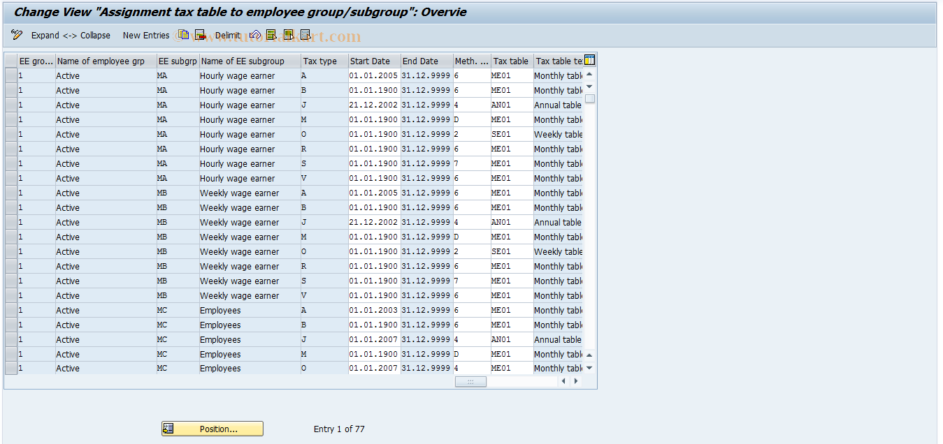This screenshot has width=943, height=444.
Task: Click Start Date 21.12.2002 for Hourly wage earner J
Action: 374,105
